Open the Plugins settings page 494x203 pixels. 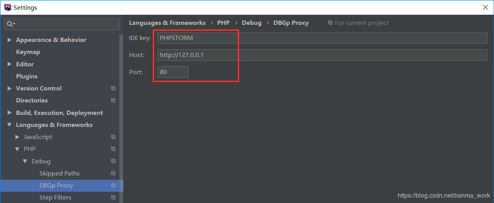(27, 76)
